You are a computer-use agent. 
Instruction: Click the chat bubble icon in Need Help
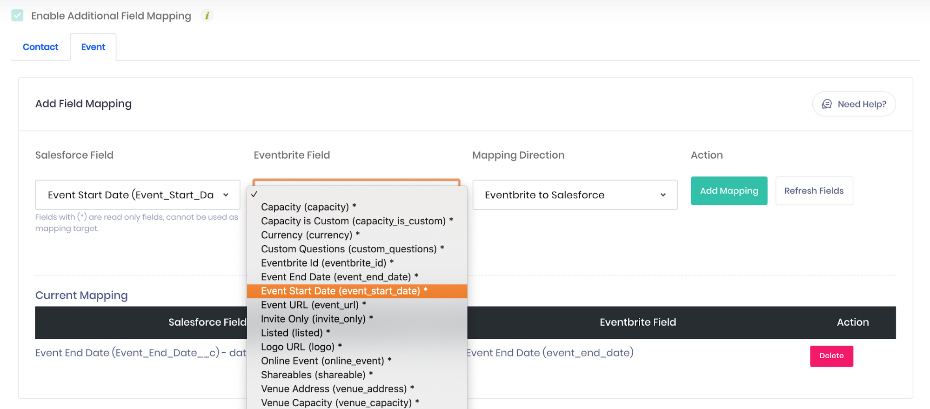827,104
